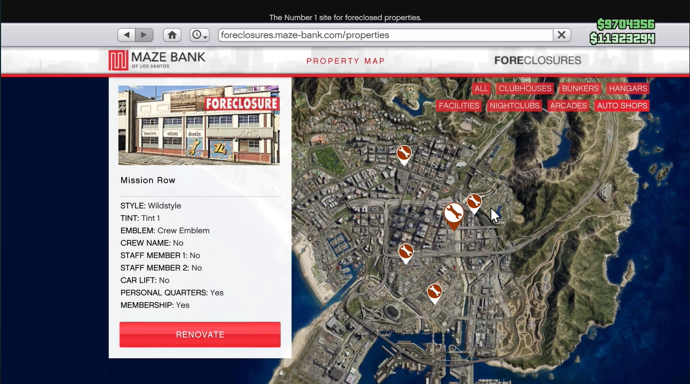Select the northernmost auto shop map marker
Screen dimensions: 690x384
(404, 153)
